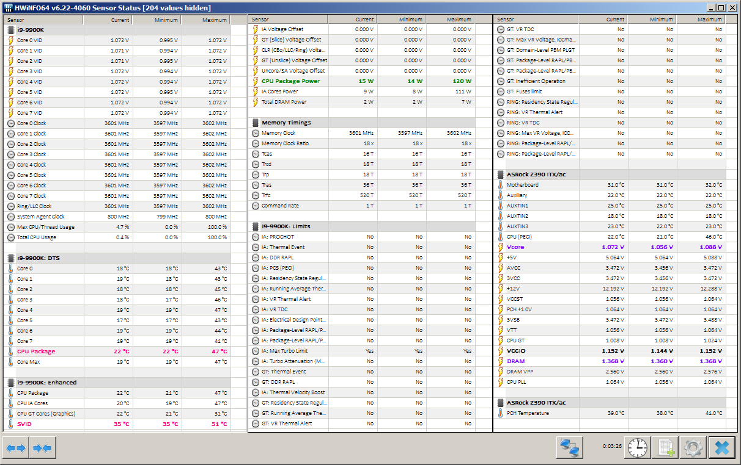The width and height of the screenshot is (741, 465).
Task: Click the thermometer icon beside Core Max
Action: pyautogui.click(x=11, y=362)
